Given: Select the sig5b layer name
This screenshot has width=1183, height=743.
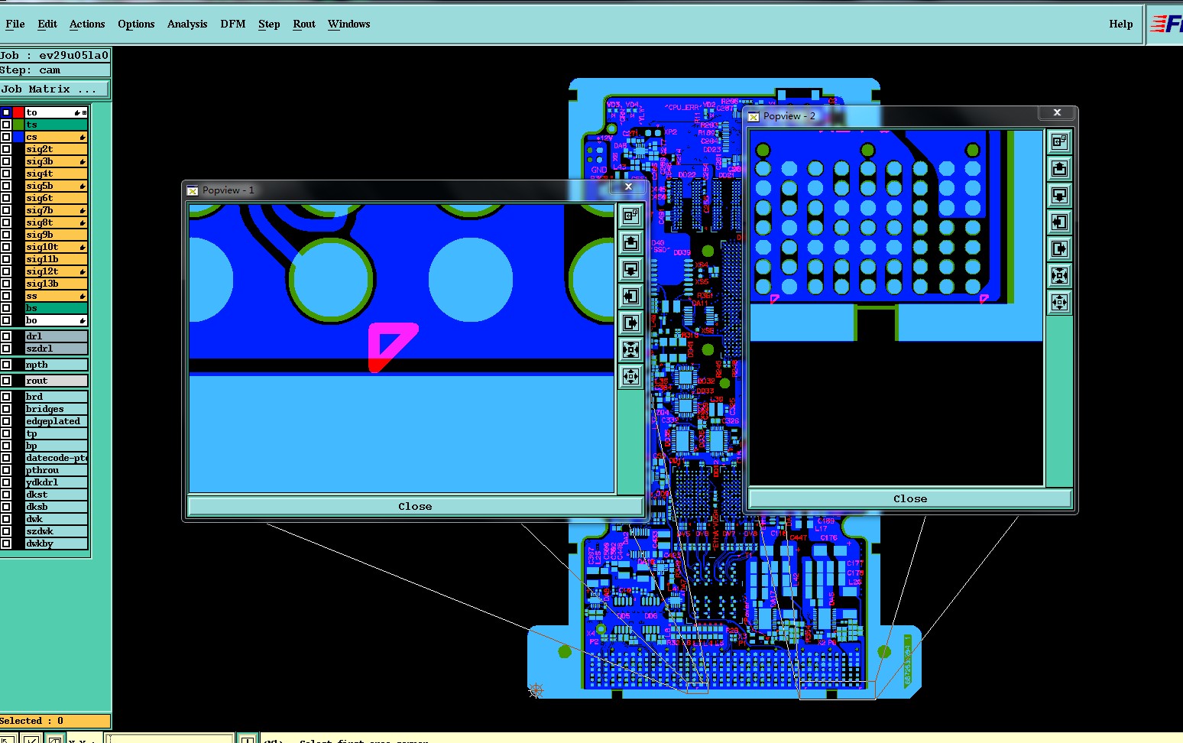Looking at the screenshot, I should (x=57, y=186).
